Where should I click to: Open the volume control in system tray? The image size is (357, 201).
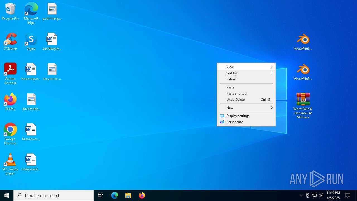click(x=321, y=195)
